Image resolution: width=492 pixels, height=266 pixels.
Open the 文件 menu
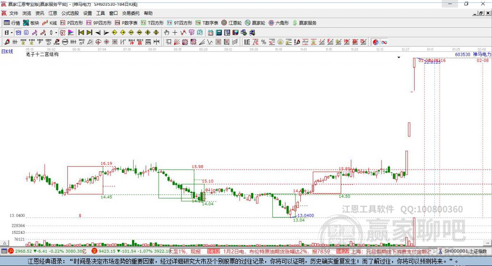coord(14,13)
